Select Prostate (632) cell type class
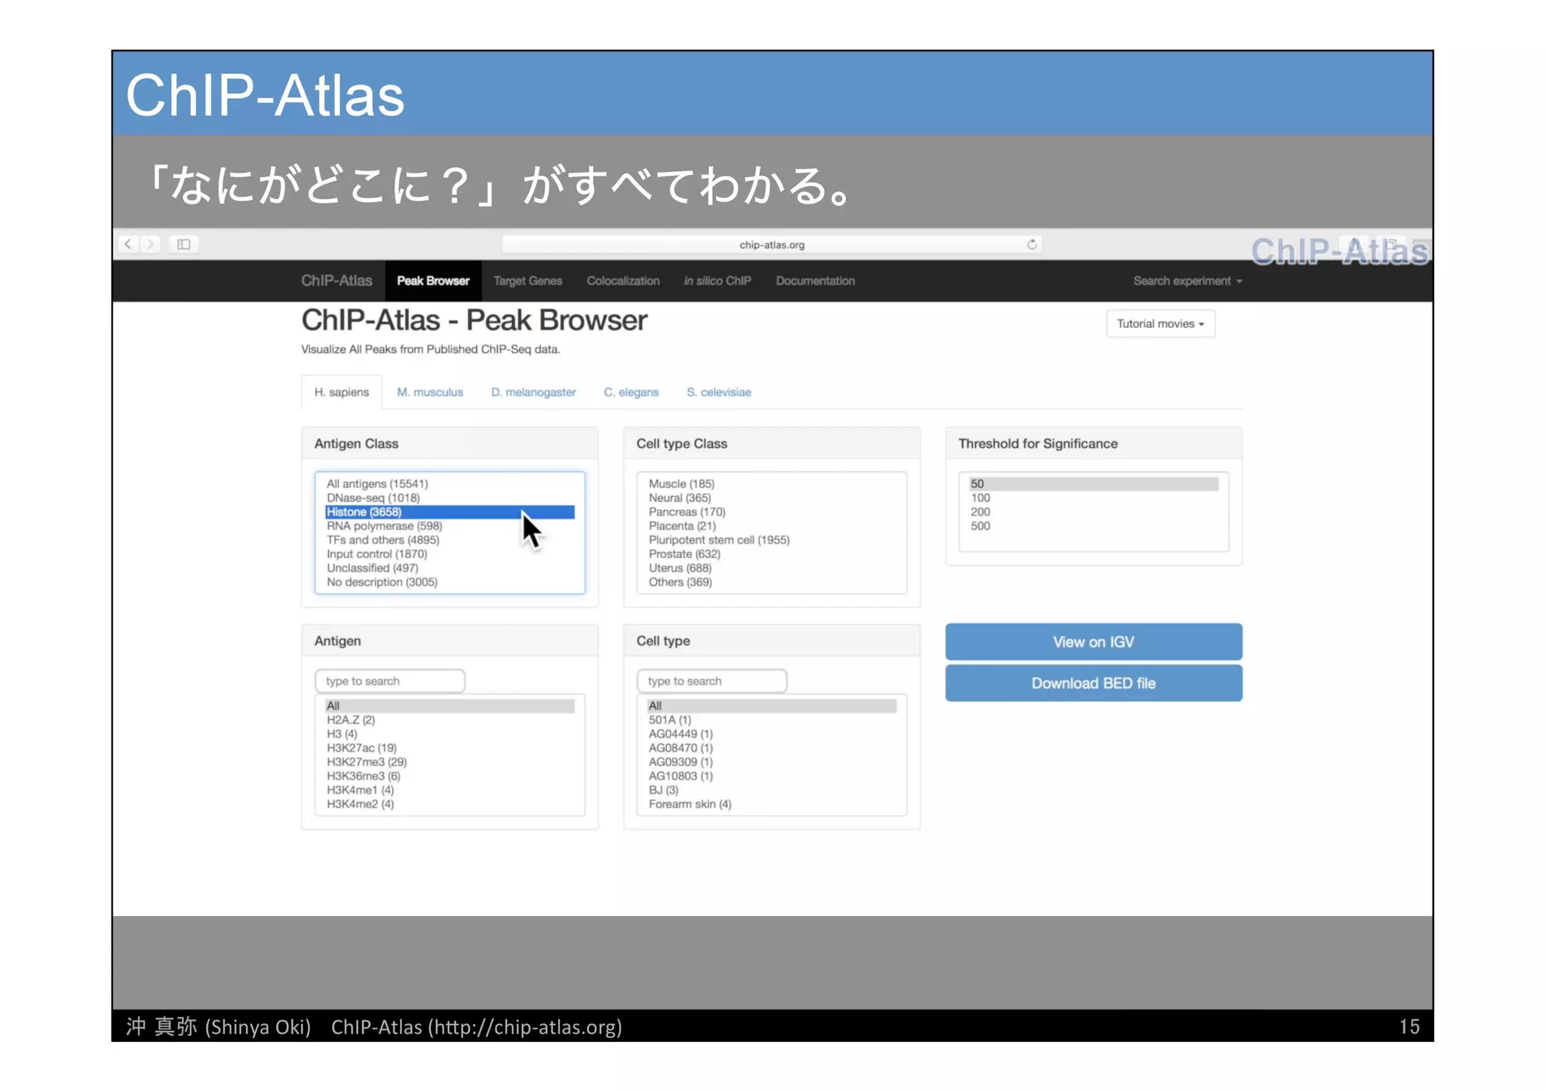The height and width of the screenshot is (1091, 1545). tap(772, 554)
